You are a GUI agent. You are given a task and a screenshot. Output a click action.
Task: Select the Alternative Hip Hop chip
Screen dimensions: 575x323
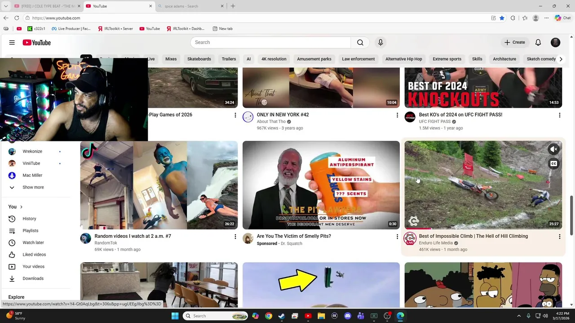404,59
